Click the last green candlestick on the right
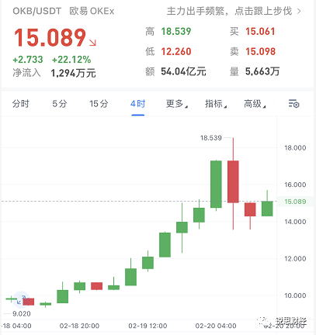Image resolution: width=316 pixels, height=335 pixels. 267,209
